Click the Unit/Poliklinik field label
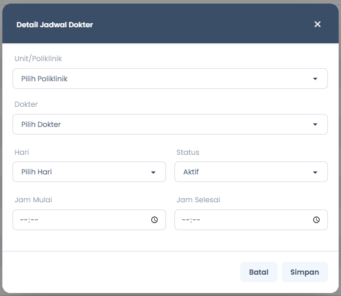Screen dimensions: 341x296 38,59
